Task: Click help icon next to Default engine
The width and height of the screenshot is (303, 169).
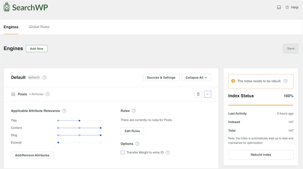Action: coord(45,77)
